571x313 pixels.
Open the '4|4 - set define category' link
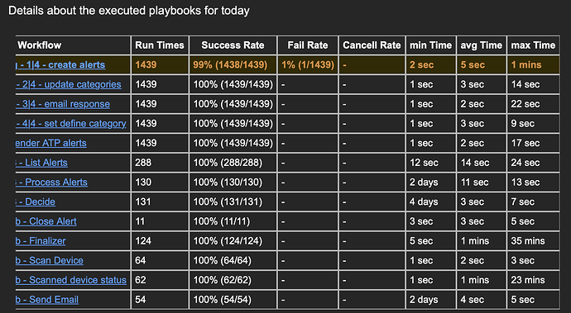coord(71,124)
